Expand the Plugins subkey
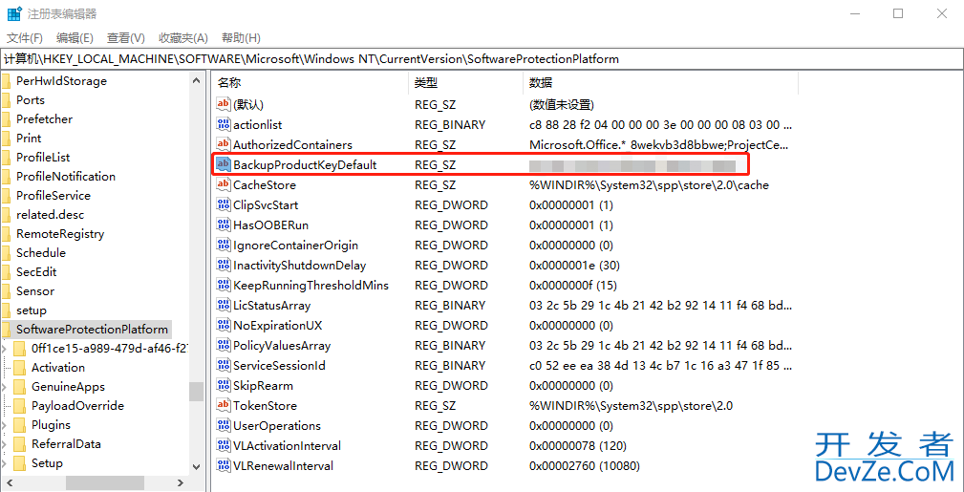This screenshot has height=492, width=964. [5, 425]
